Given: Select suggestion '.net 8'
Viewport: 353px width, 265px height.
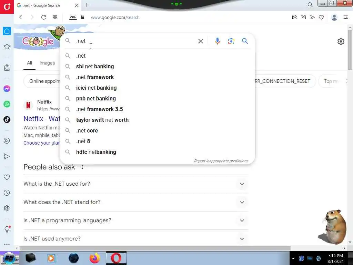Looking at the screenshot, I should point(157,141).
